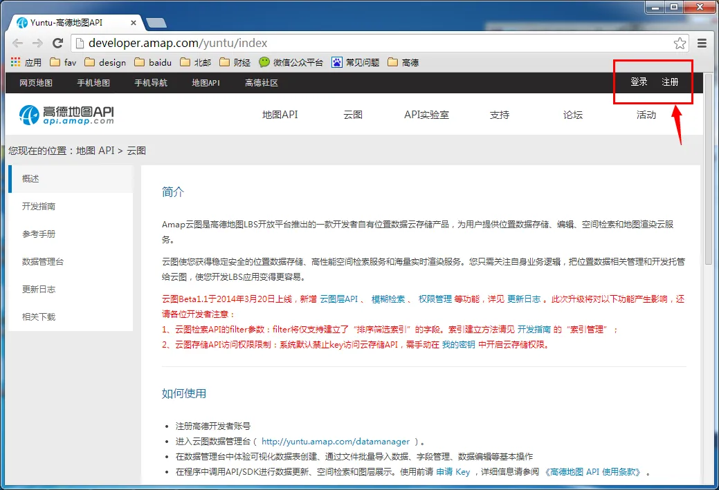Open 开发指南 link in red notice
This screenshot has width=719, height=490.
point(534,329)
